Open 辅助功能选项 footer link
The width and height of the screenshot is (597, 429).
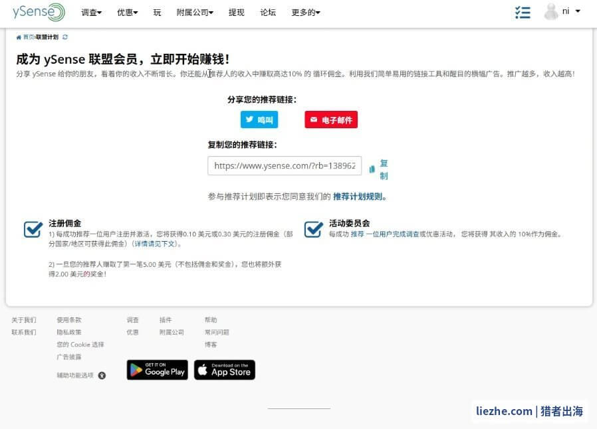tap(75, 375)
